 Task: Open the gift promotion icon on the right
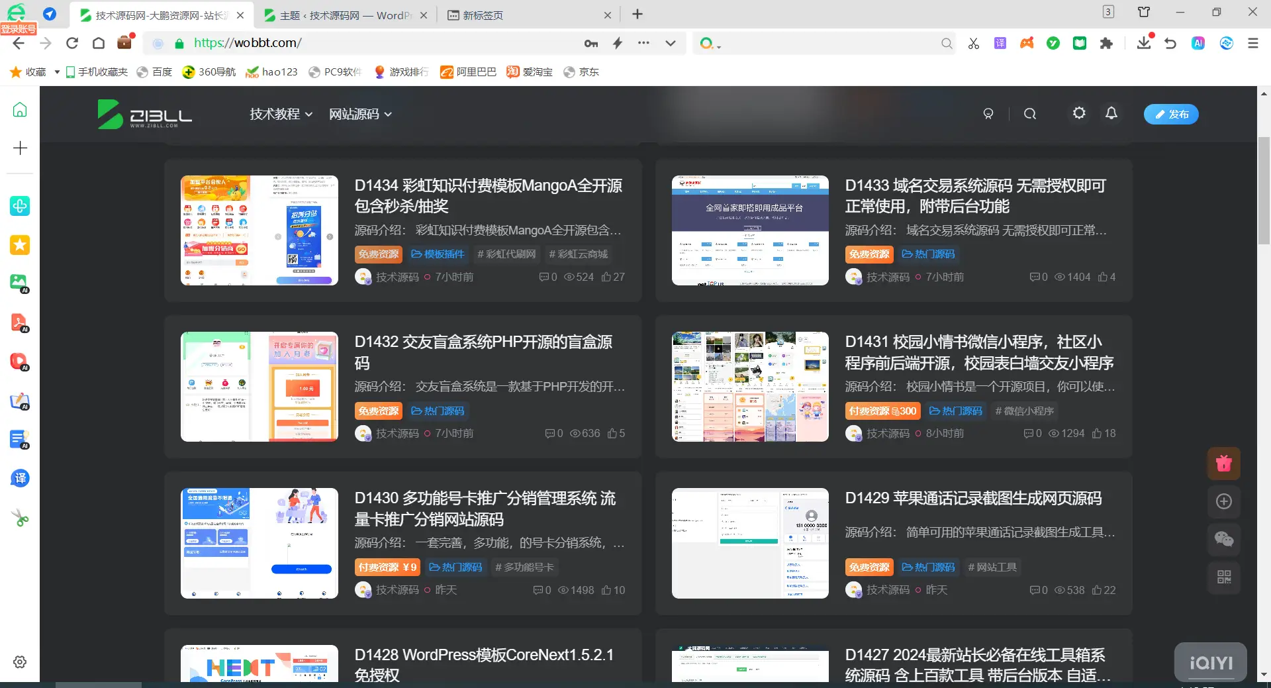[x=1223, y=463]
